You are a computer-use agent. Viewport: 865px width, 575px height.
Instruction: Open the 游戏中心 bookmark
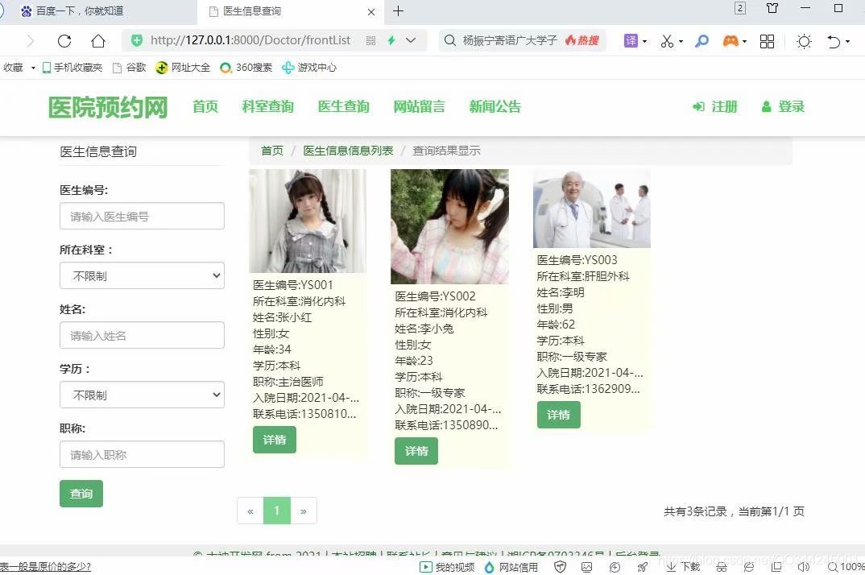[x=309, y=68]
